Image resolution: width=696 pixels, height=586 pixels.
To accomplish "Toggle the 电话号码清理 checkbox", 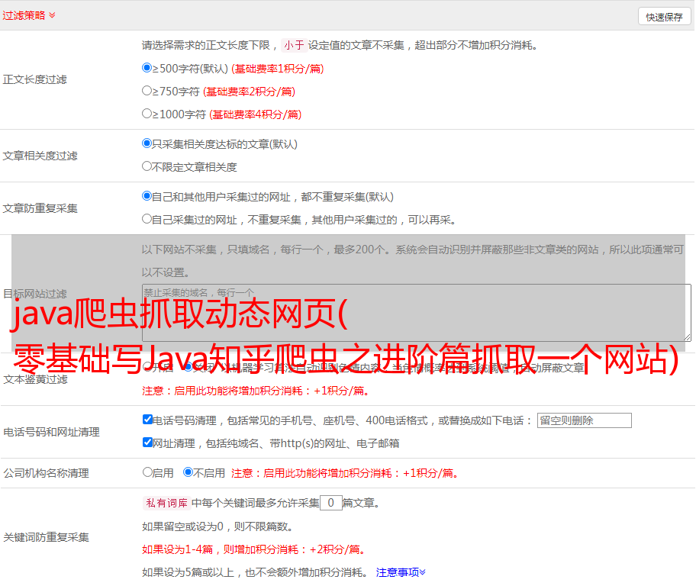I will tap(148, 420).
